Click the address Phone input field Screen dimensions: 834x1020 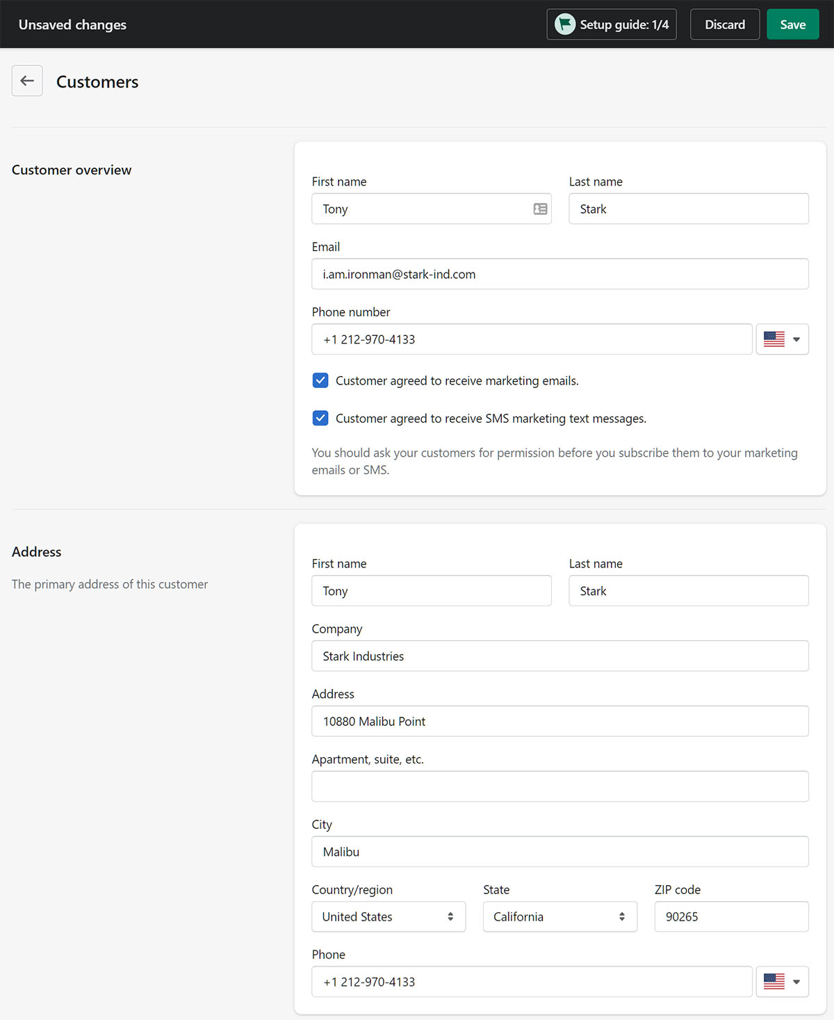point(532,982)
